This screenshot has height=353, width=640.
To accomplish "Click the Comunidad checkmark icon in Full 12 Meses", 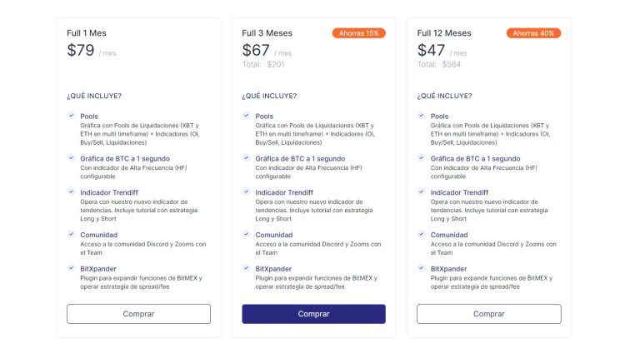I will 421,235.
